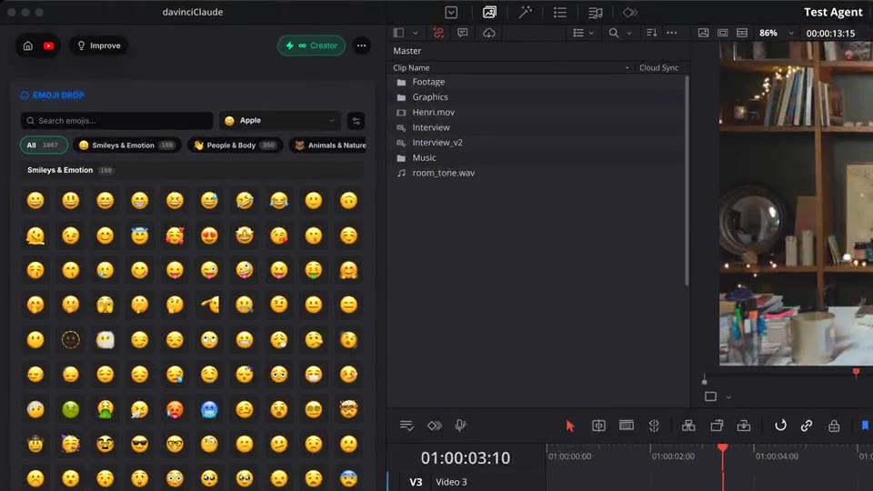Expand the list view options chevron
Viewport: 873px width, 491px height.
(x=591, y=34)
